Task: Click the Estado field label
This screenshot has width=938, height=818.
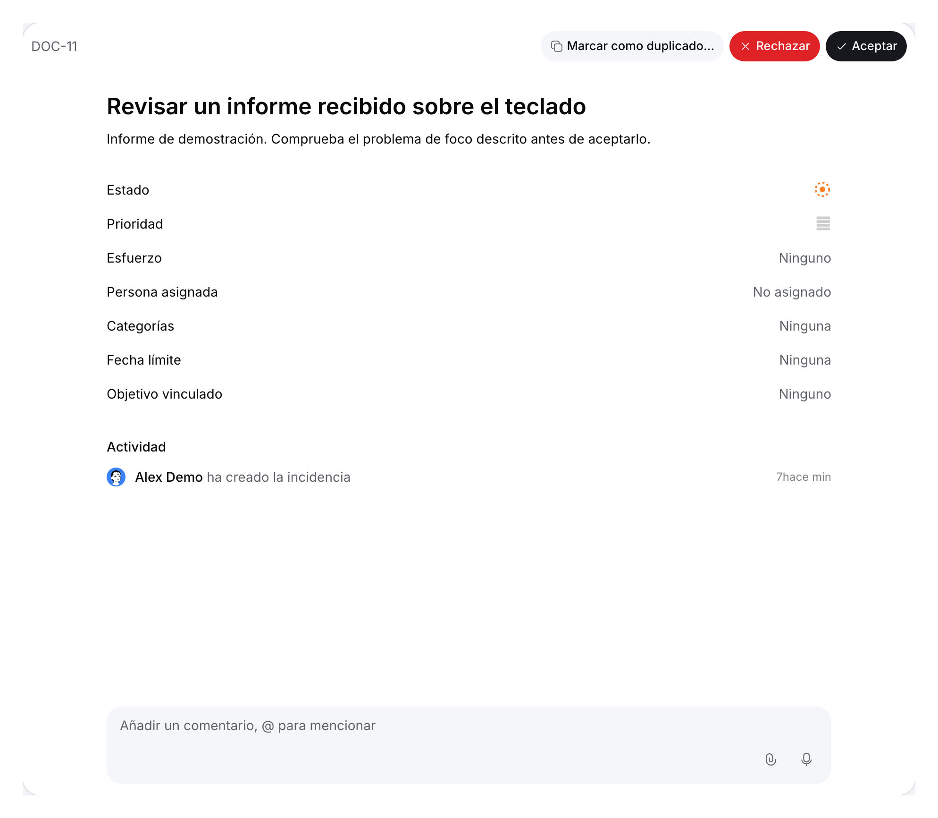Action: pos(128,190)
